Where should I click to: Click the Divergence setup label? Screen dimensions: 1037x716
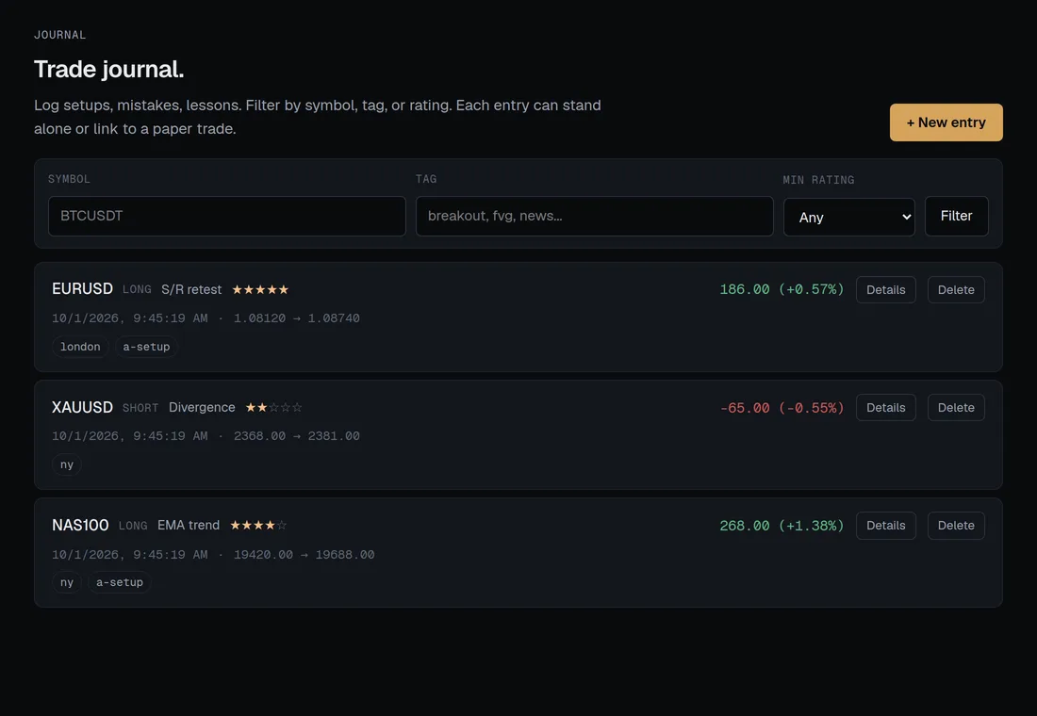[202, 407]
